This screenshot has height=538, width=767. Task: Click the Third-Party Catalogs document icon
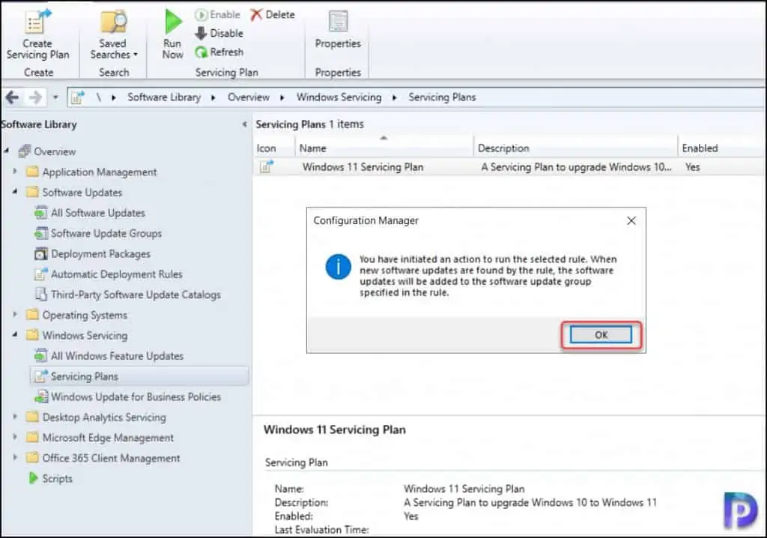click(41, 294)
